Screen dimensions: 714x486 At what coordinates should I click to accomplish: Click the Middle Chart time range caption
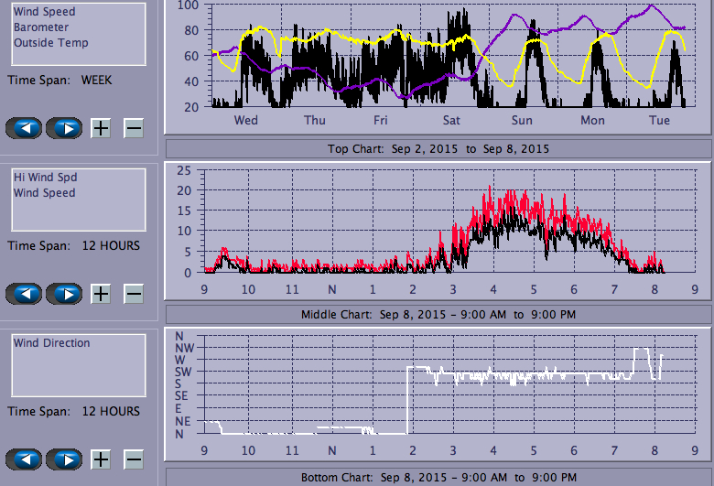tap(438, 315)
